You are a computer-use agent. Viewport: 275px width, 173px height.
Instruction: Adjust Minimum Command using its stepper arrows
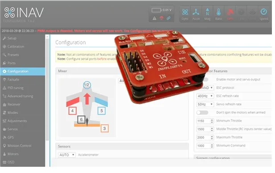click(212, 146)
